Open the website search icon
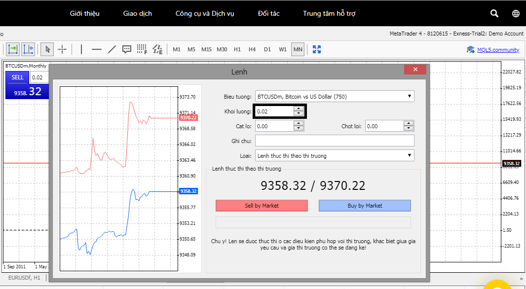The image size is (526, 289). (494, 13)
